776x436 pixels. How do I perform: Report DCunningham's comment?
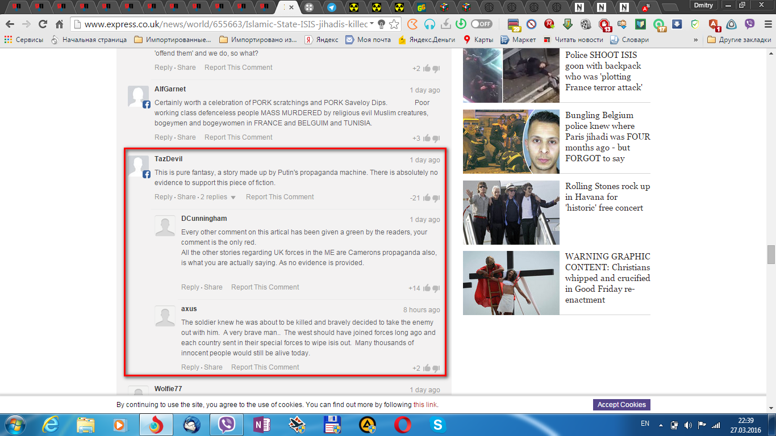[x=265, y=287]
